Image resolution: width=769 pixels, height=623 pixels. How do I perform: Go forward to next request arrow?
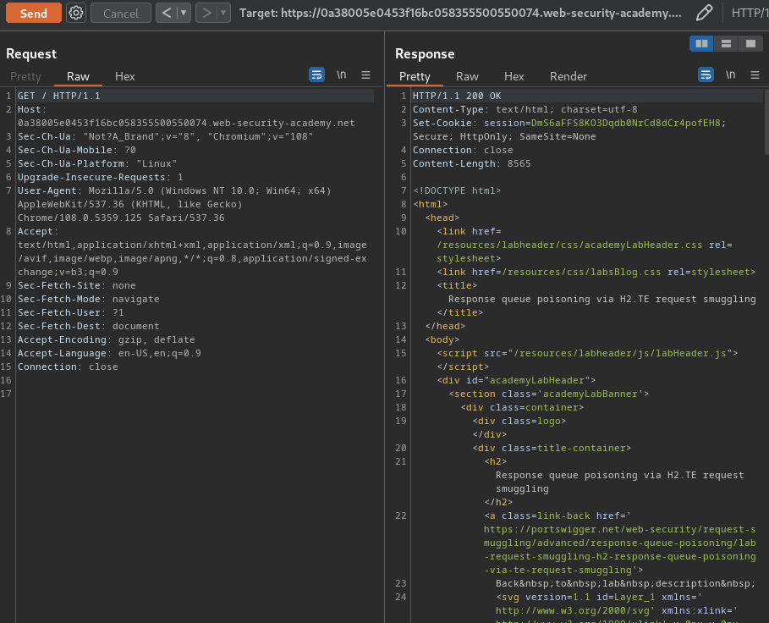coord(206,14)
